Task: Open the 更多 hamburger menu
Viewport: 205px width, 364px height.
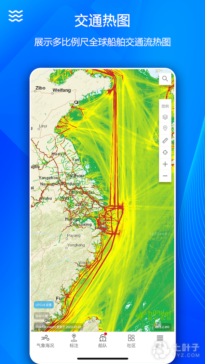Action: coord(160,341)
